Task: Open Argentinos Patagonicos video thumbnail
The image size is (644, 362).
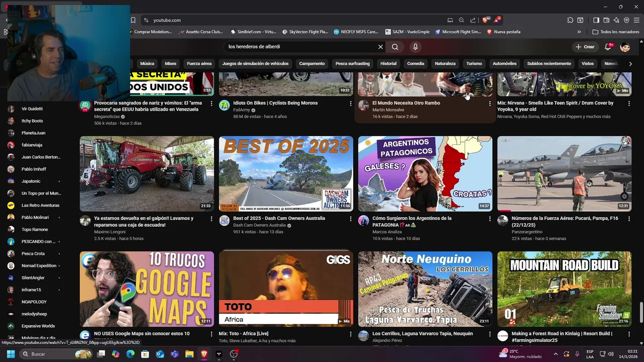Action: [425, 173]
